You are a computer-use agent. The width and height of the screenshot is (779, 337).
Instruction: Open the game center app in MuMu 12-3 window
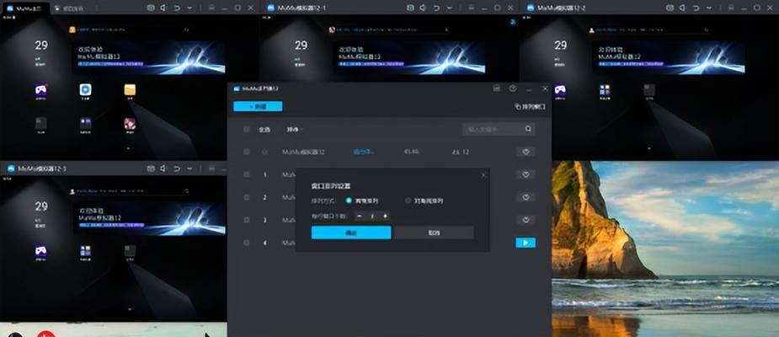click(x=40, y=251)
